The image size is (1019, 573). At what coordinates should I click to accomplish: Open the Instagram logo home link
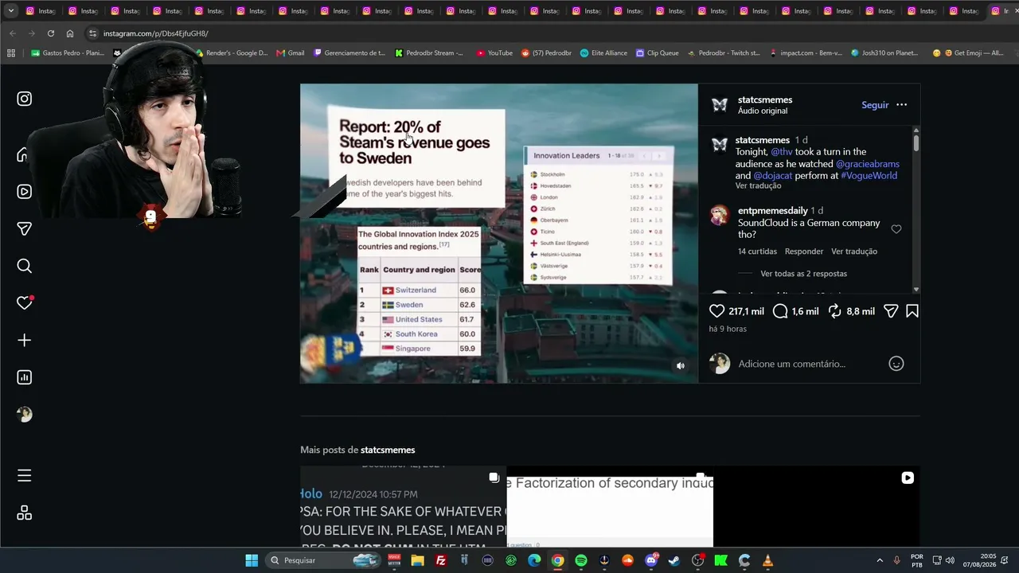[x=25, y=99]
